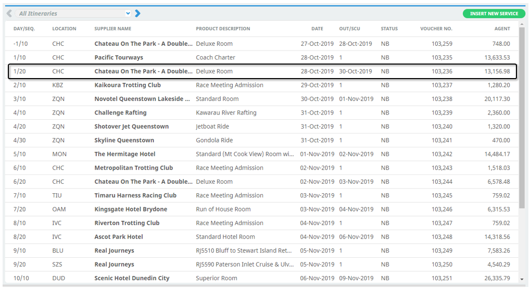The width and height of the screenshot is (531, 289).
Task: Go to the previous itinerary arrow
Action: [x=9, y=14]
